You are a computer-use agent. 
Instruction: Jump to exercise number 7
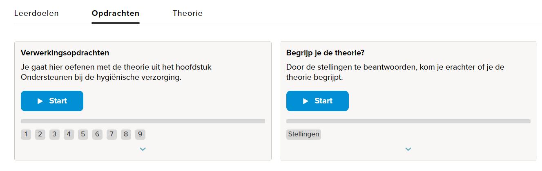(112, 134)
